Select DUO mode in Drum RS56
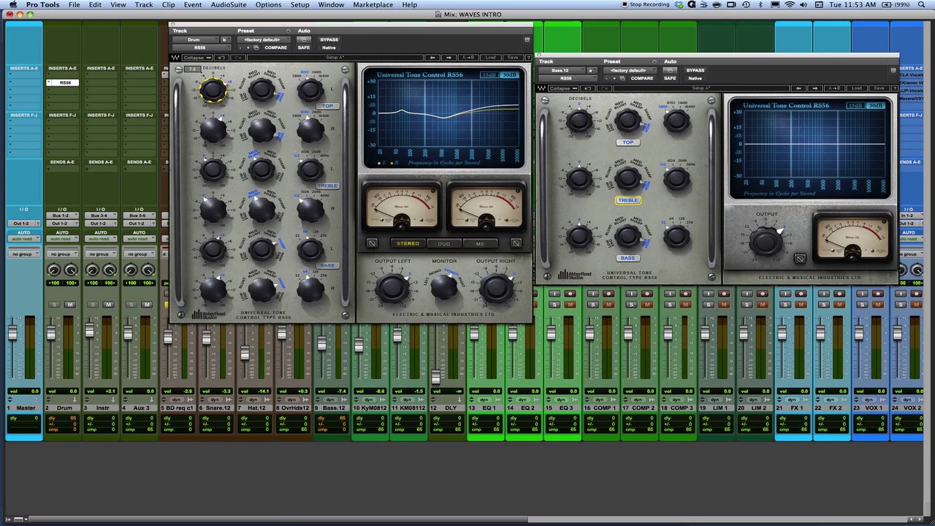This screenshot has height=526, width=935. pyautogui.click(x=443, y=243)
